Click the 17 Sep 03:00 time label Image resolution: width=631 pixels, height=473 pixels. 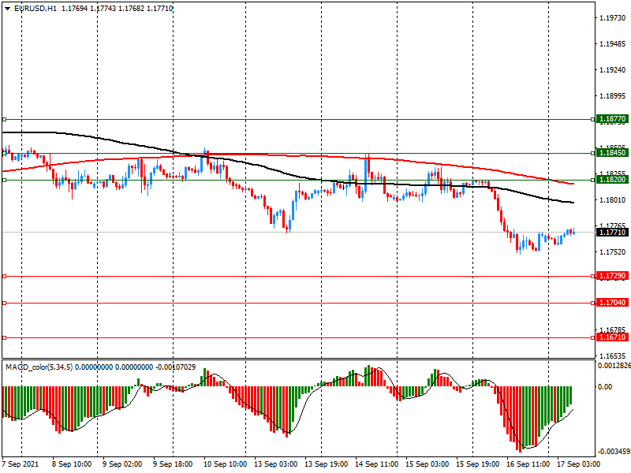(579, 464)
